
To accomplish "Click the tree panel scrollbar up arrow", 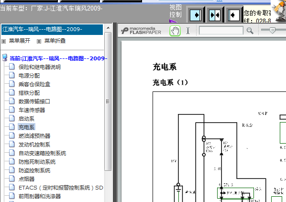I will (x=108, y=28).
